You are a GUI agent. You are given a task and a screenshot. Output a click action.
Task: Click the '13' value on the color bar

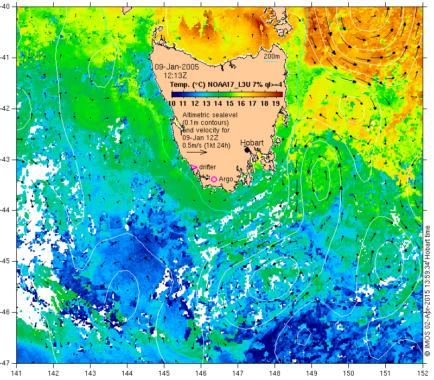(x=206, y=103)
